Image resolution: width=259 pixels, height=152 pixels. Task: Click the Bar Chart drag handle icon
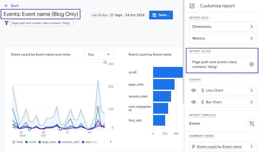tap(202, 102)
